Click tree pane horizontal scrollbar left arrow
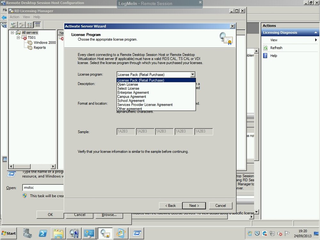 tap(12, 166)
